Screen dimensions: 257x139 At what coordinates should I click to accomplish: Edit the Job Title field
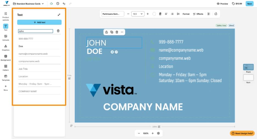click(x=39, y=69)
